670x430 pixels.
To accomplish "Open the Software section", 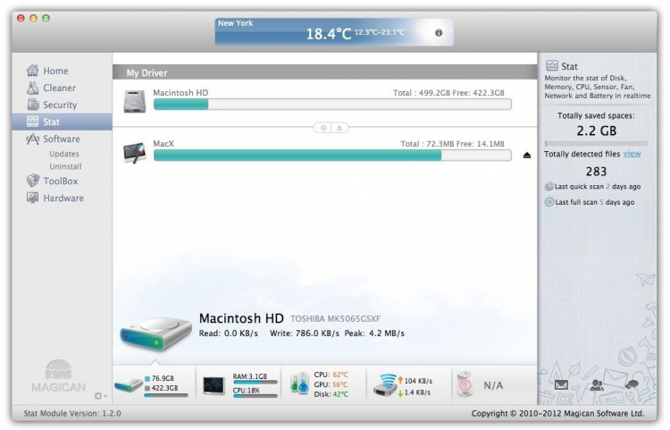I will [62, 139].
